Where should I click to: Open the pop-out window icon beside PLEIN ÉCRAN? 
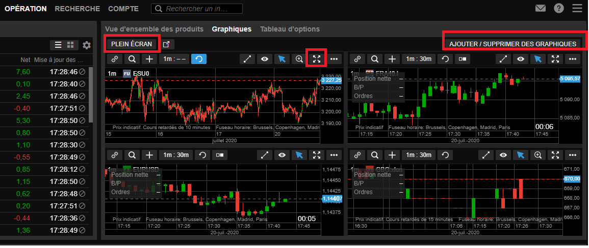pos(166,45)
